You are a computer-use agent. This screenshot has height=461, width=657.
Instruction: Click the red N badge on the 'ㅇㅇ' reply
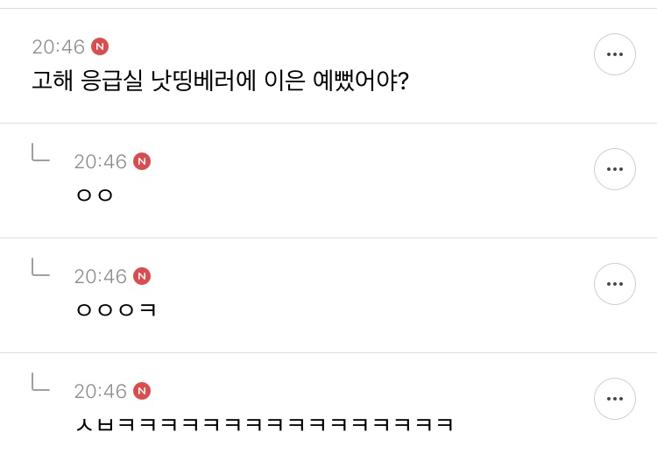142,161
